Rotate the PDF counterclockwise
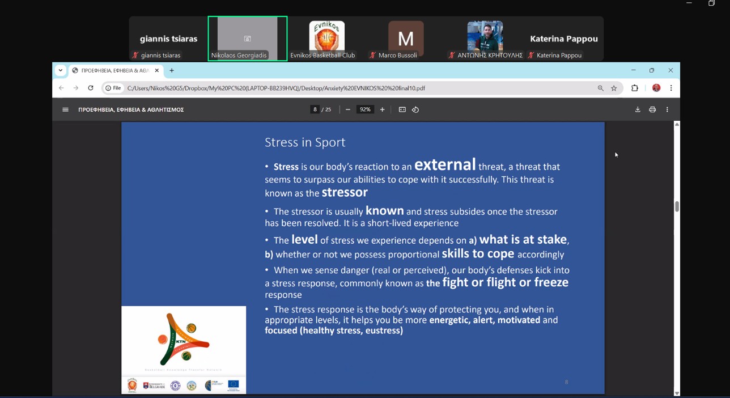 tap(415, 109)
